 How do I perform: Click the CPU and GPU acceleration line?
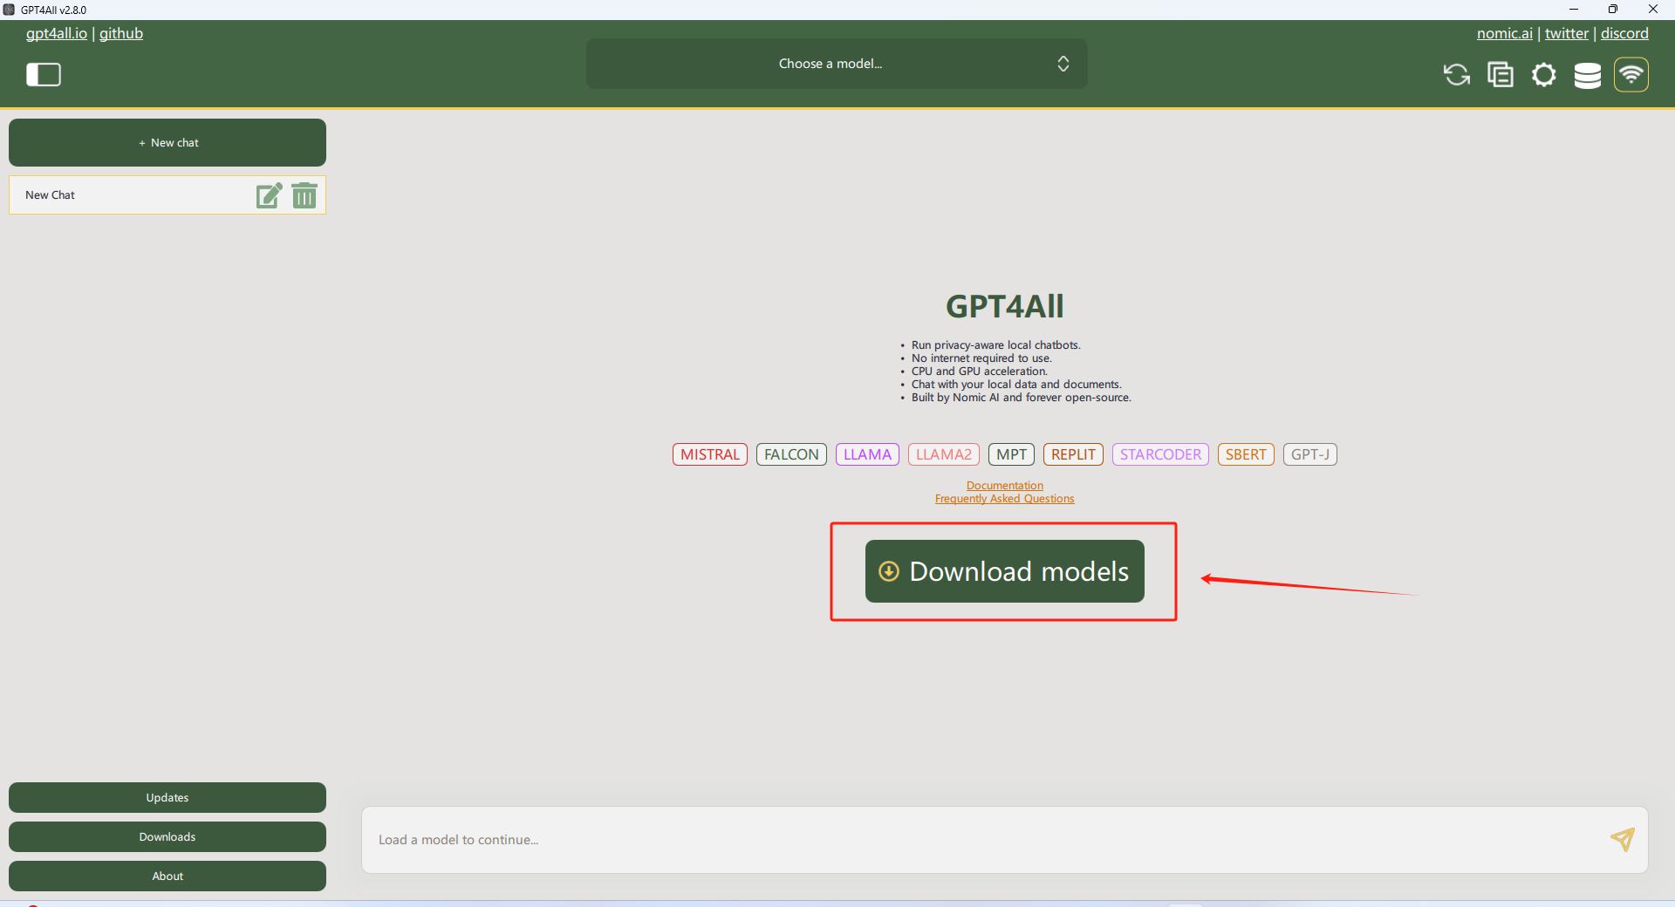click(979, 372)
